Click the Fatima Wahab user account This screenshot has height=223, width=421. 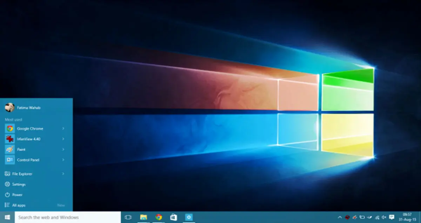pyautogui.click(x=28, y=108)
